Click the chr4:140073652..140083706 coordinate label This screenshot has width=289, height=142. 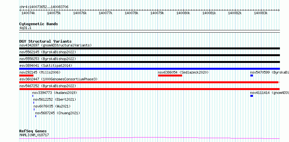[x=44, y=7]
